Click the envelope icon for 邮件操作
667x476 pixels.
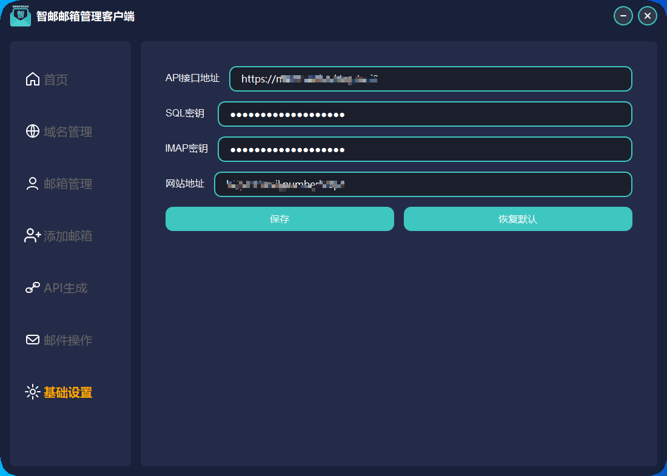tap(33, 340)
